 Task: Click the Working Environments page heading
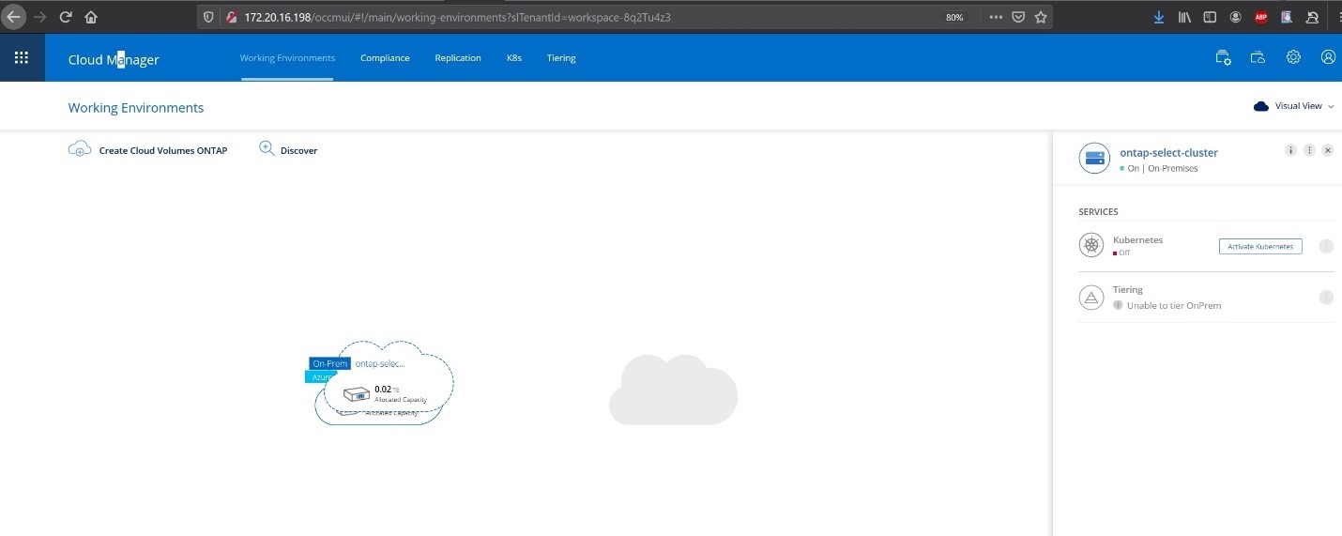point(136,108)
